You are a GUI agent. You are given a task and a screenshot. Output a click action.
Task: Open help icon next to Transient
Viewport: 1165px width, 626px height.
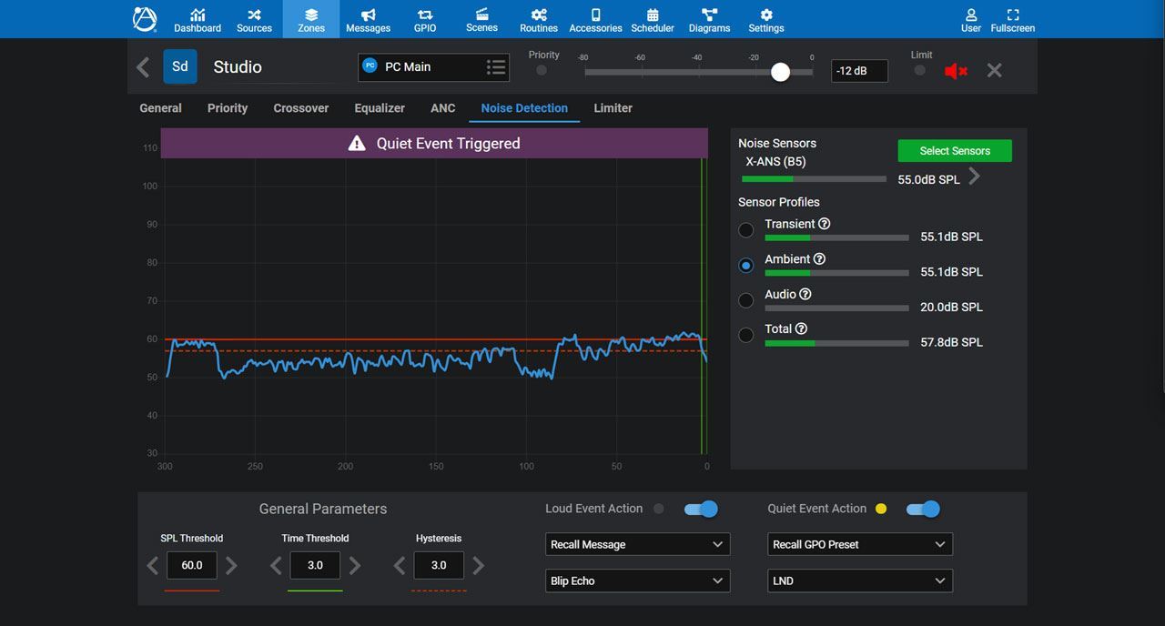coord(825,224)
